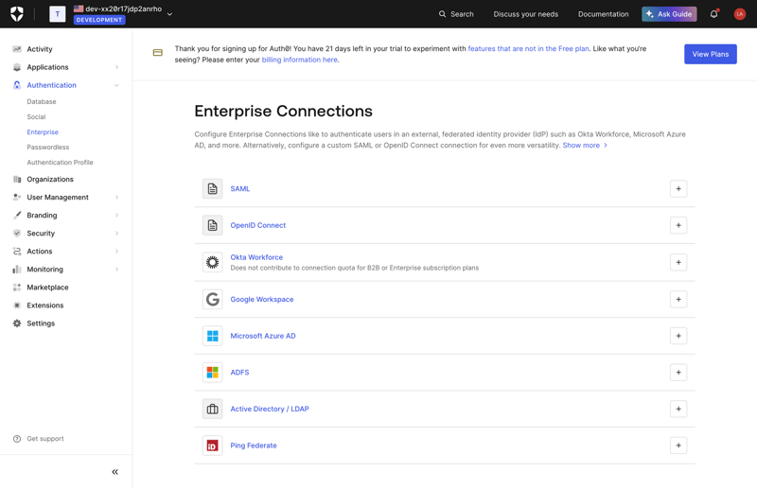Add a Google Workspace connection with plus
The image size is (757, 489).
[x=678, y=299]
